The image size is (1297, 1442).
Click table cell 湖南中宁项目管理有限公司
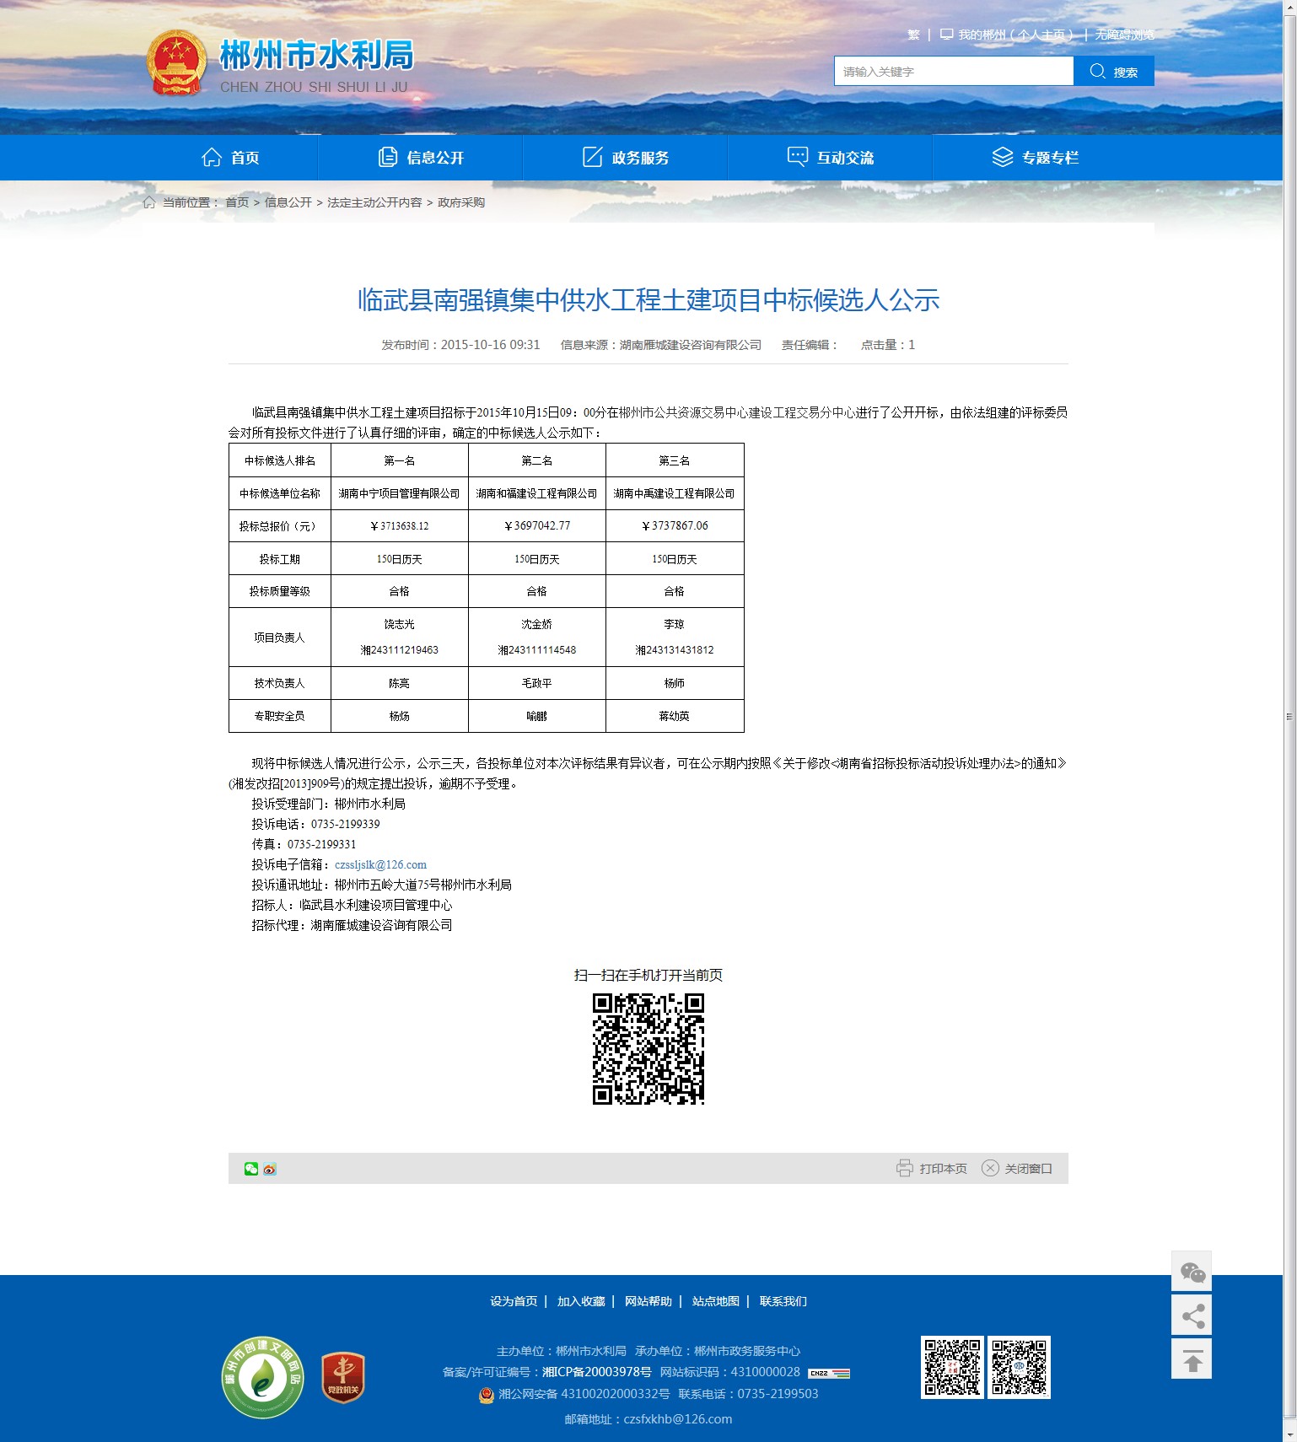click(x=400, y=493)
